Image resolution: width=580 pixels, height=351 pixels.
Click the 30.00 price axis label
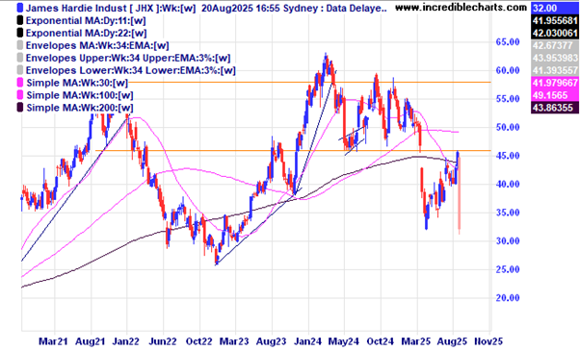coord(508,241)
